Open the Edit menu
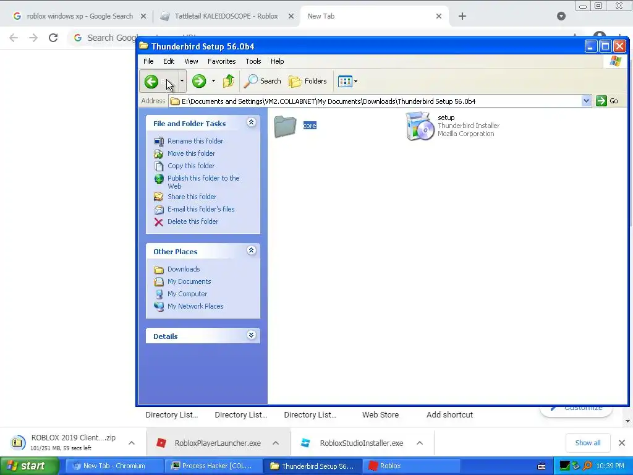Viewport: 633px width, 475px height. (169, 61)
